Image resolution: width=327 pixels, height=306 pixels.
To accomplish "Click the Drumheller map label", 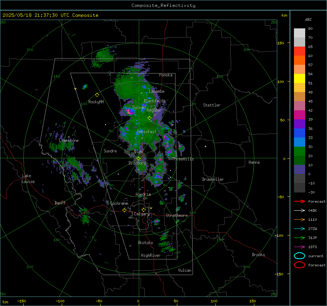I will pyautogui.click(x=213, y=179).
